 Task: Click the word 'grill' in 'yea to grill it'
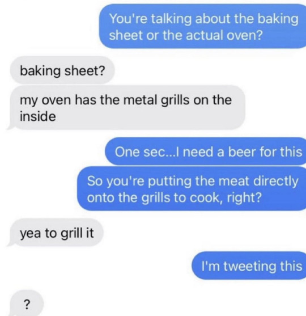point(71,233)
